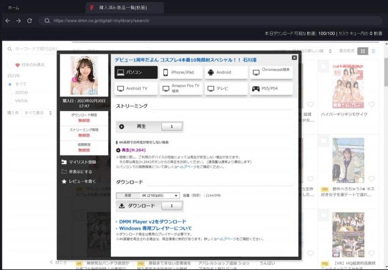388x270 pixels.
Task: Click part 1 next to ダウンロード button
Action: tap(172, 206)
